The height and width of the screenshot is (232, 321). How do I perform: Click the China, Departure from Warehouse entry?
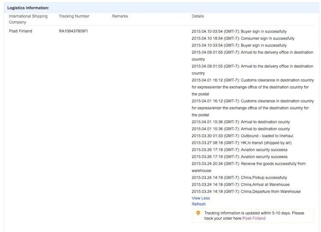246,191
